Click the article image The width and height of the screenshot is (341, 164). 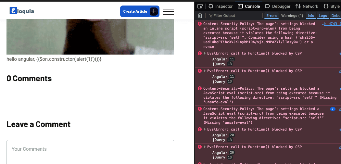90,37
